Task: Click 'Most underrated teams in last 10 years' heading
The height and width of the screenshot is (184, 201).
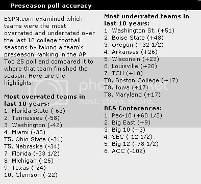Action: (x=146, y=20)
